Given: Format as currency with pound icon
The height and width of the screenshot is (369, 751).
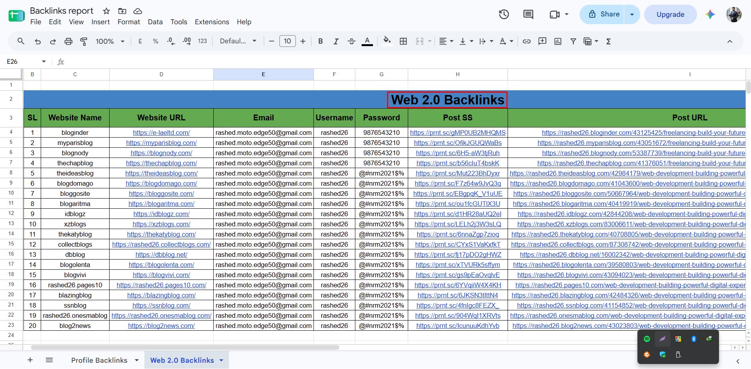Looking at the screenshot, I should tap(140, 41).
